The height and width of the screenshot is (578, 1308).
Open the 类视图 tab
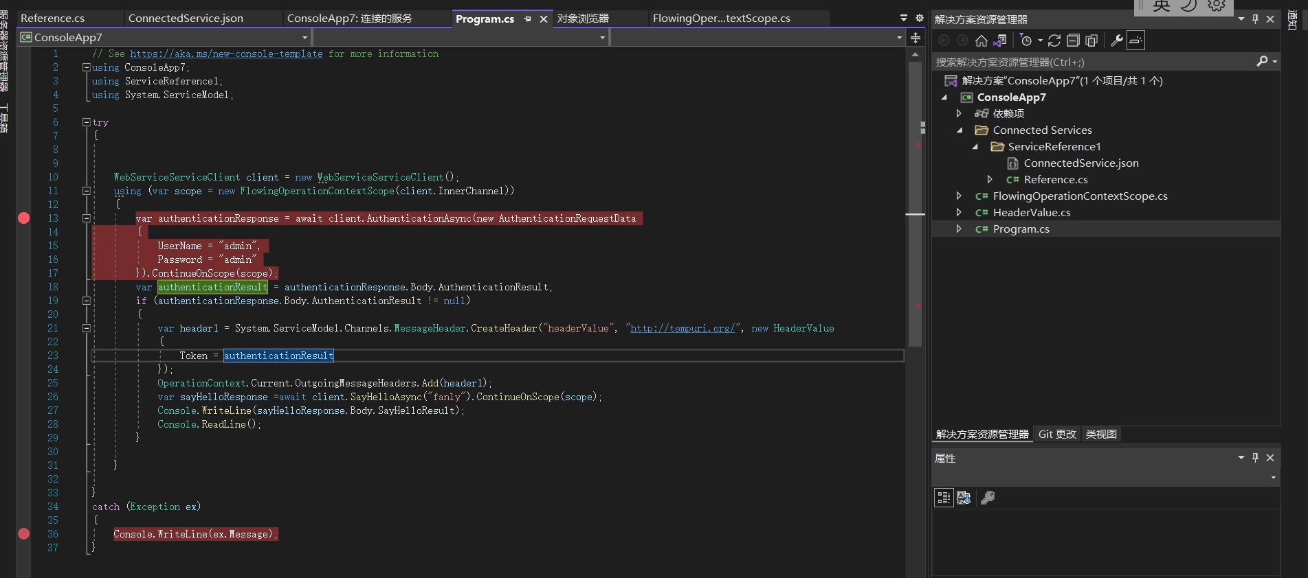[1101, 434]
